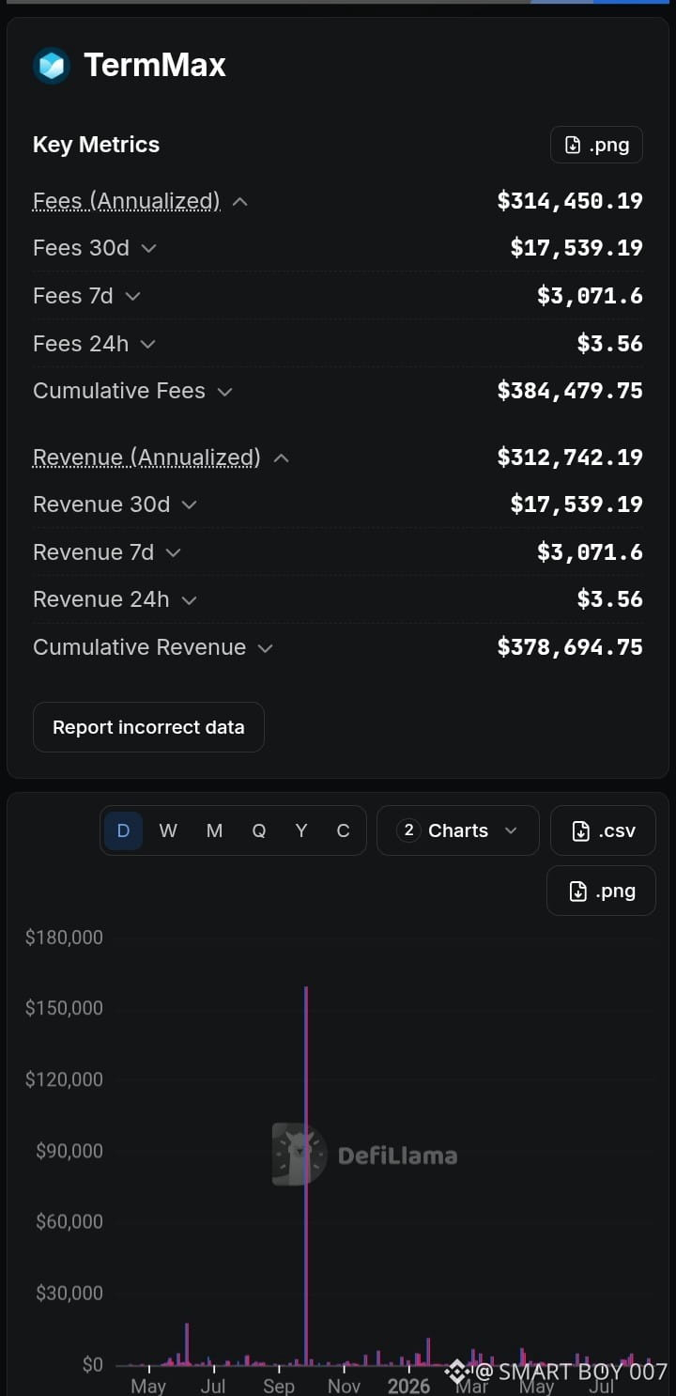Collapse the Fees (Annualized) section

click(239, 201)
